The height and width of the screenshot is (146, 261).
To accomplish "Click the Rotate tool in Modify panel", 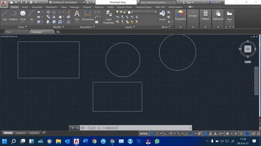I will click(x=54, y=12).
